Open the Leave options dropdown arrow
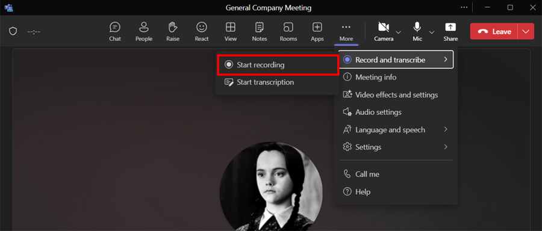The height and width of the screenshot is (231, 542). [x=526, y=31]
